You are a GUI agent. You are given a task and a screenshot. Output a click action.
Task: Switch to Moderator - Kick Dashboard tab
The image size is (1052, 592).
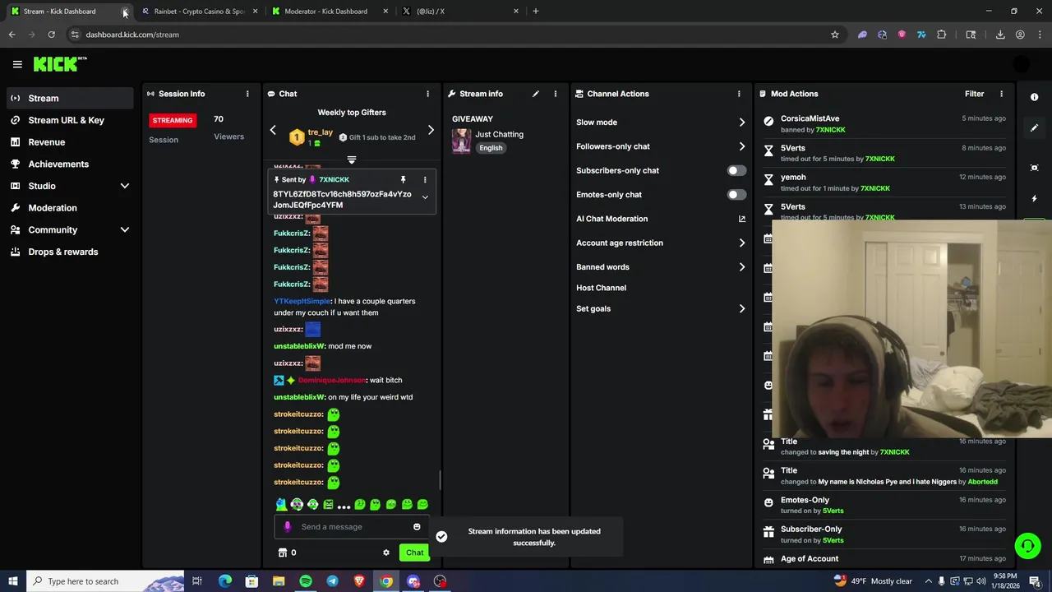pos(330,12)
